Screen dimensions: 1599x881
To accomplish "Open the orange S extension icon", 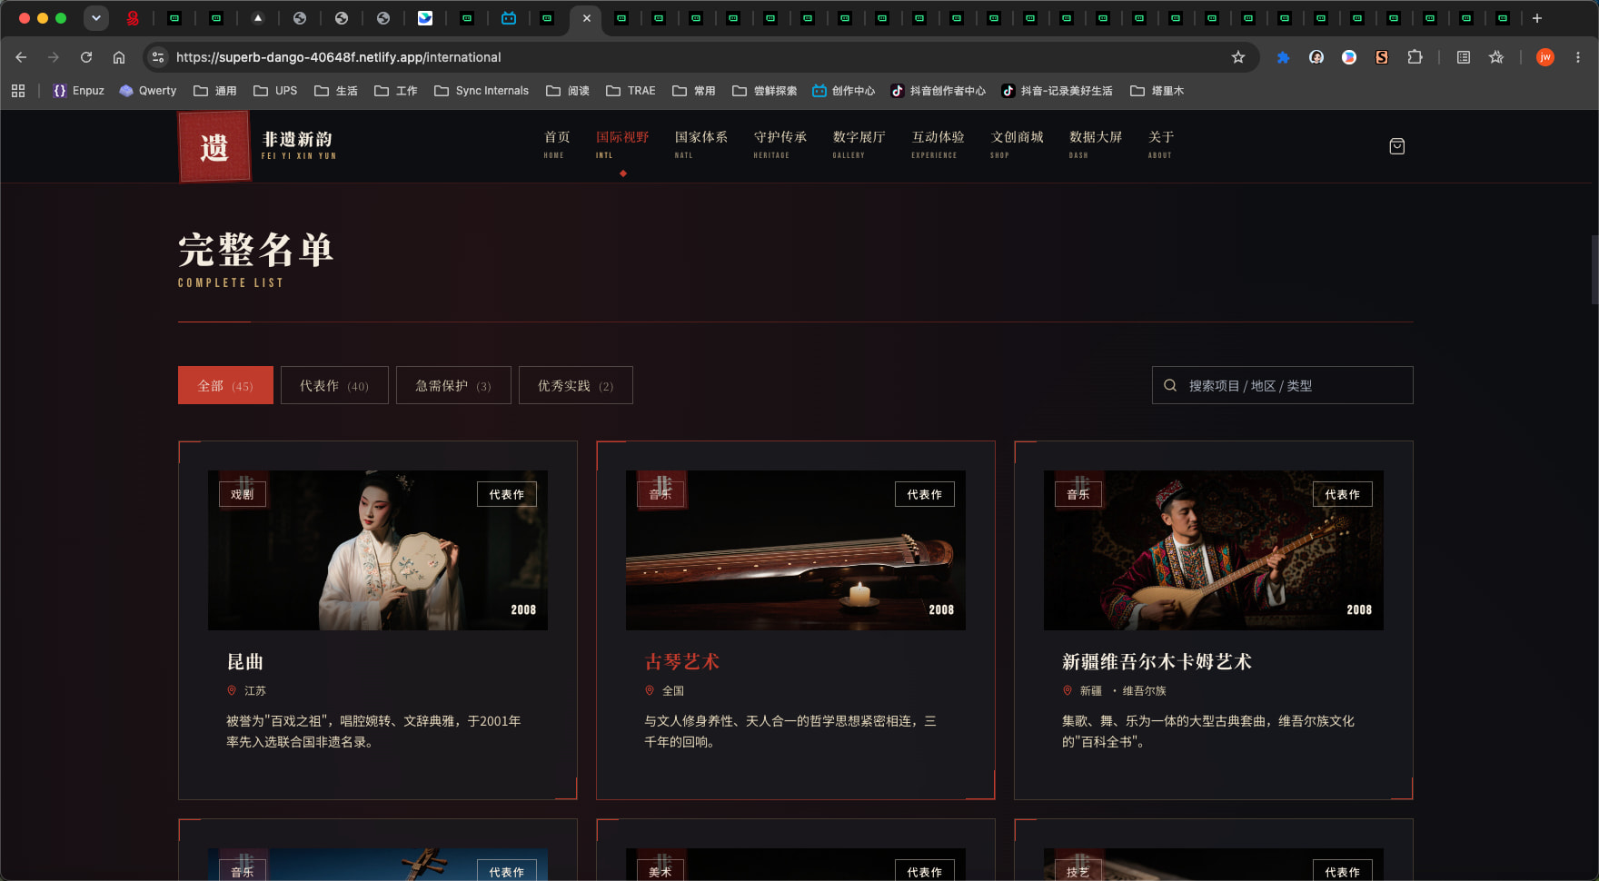I will coord(1382,57).
